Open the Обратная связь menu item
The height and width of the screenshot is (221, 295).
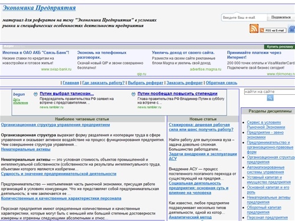click(x=221, y=83)
